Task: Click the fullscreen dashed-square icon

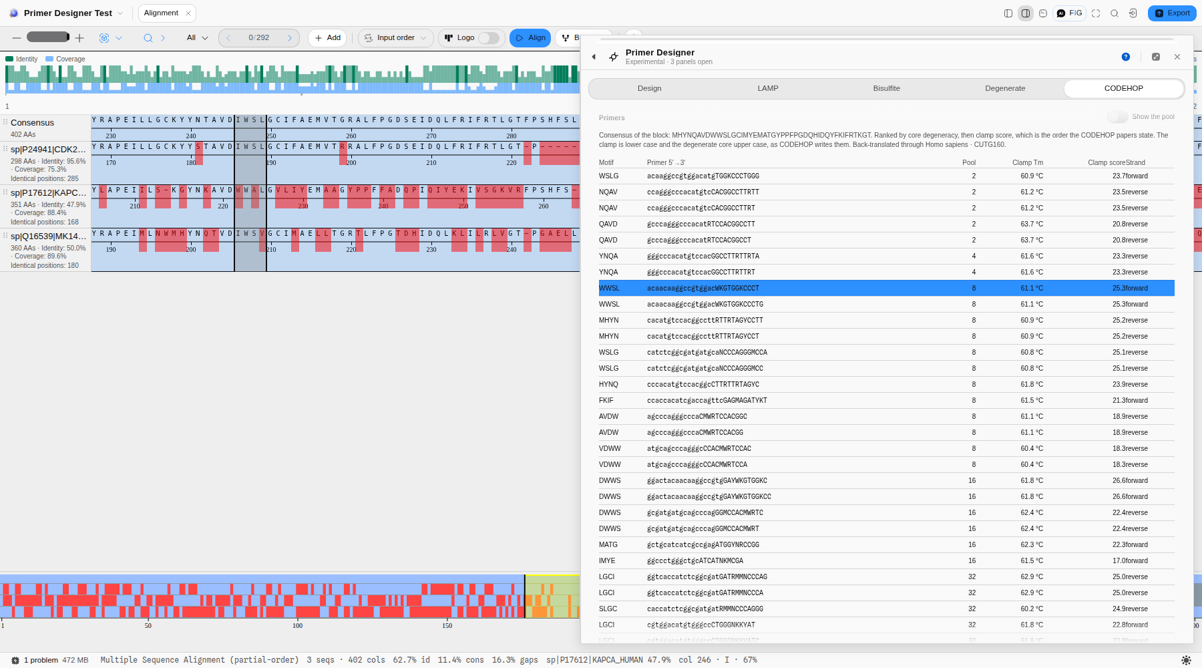Action: click(1096, 13)
